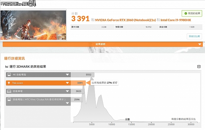Select the 4K 遊戲電腦 label text
Screen dimensions: 205x130
(19, 74)
